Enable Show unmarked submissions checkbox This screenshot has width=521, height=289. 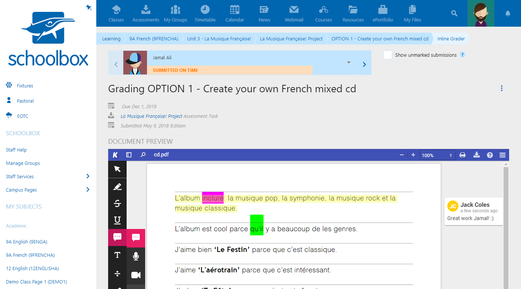(387, 55)
